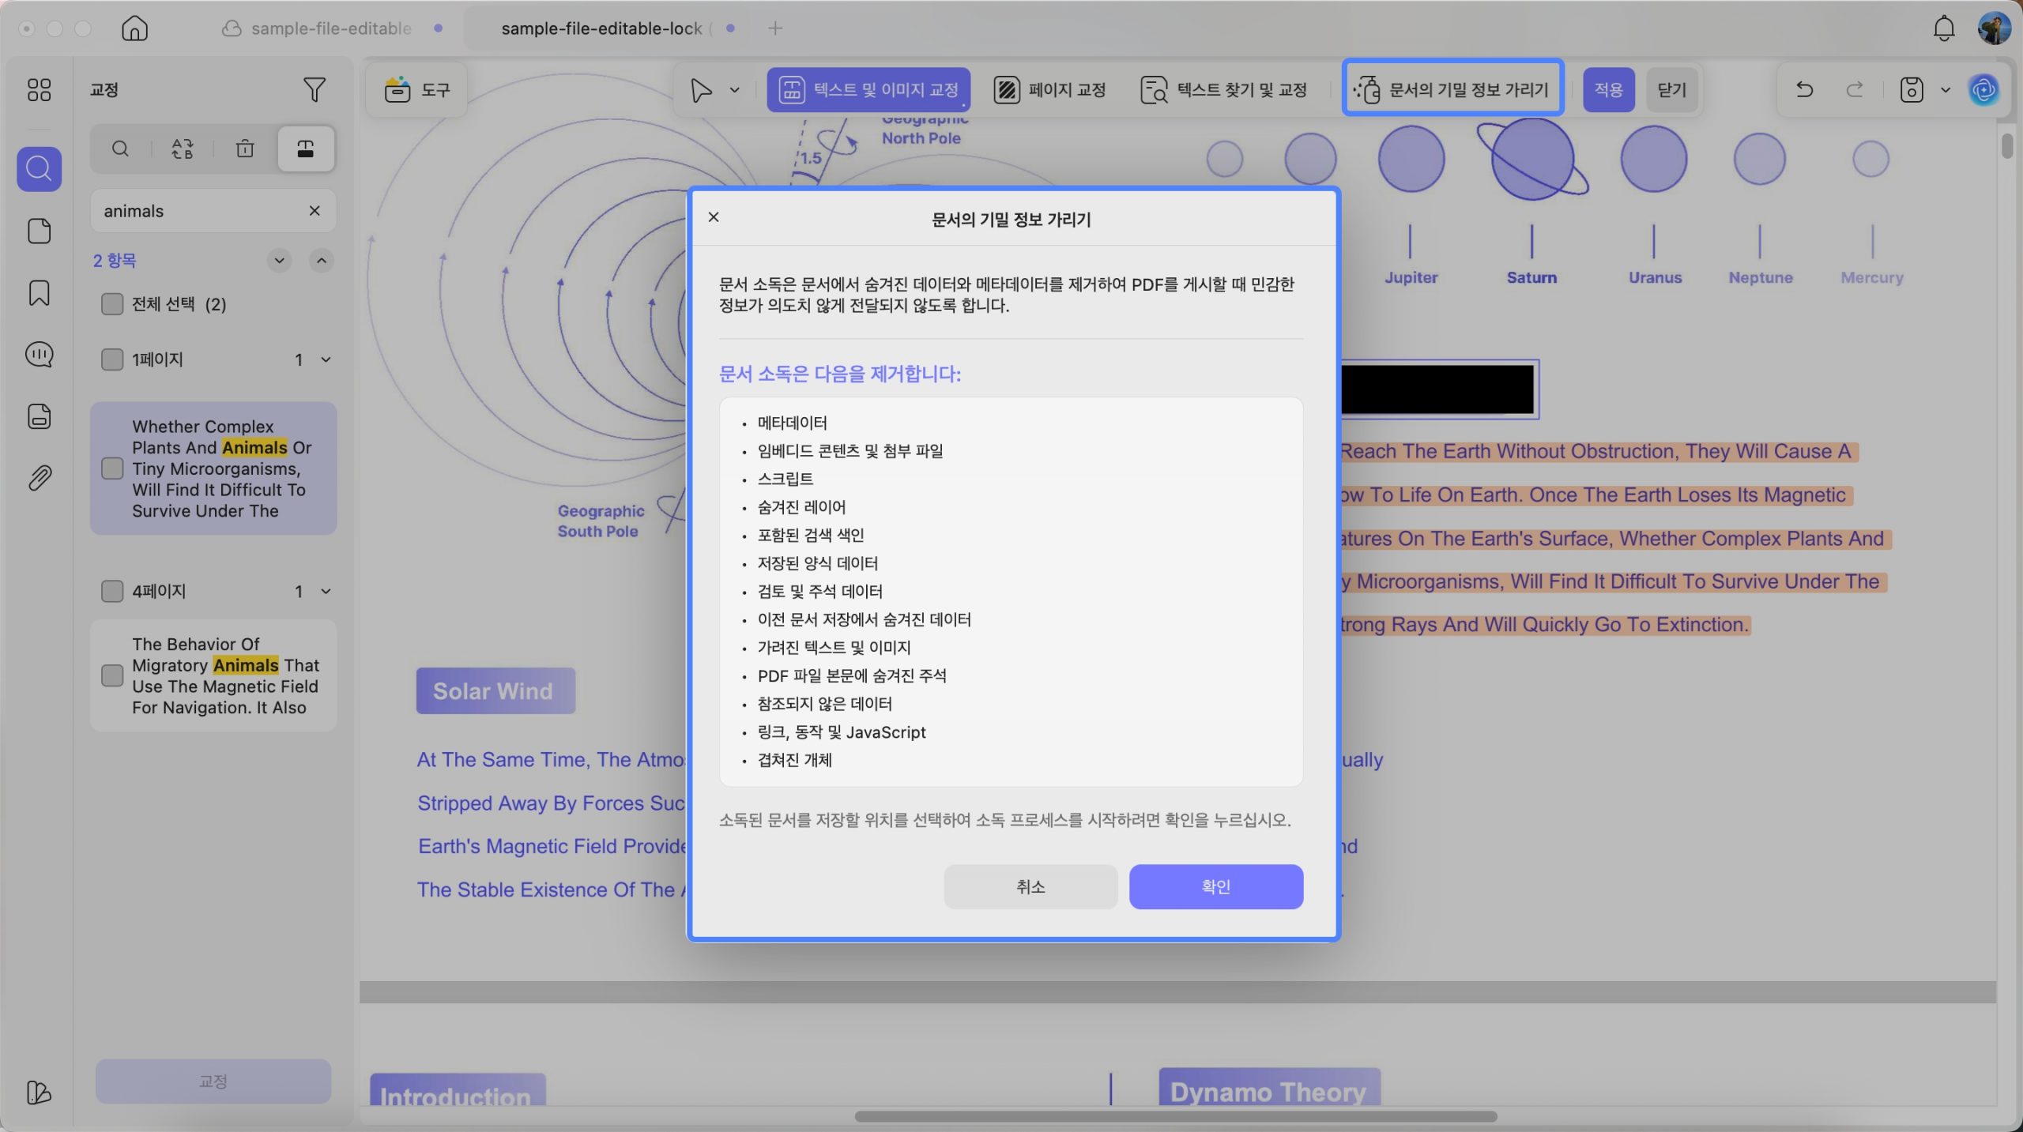Open the comments sidebar icon
The height and width of the screenshot is (1132, 2023).
pyautogui.click(x=39, y=355)
